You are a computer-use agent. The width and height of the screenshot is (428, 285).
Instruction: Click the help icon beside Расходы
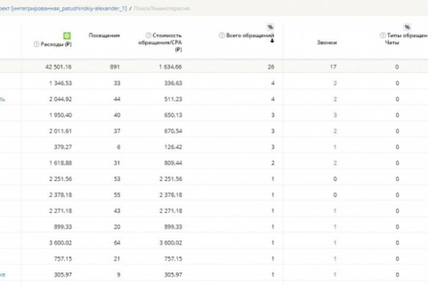36,44
